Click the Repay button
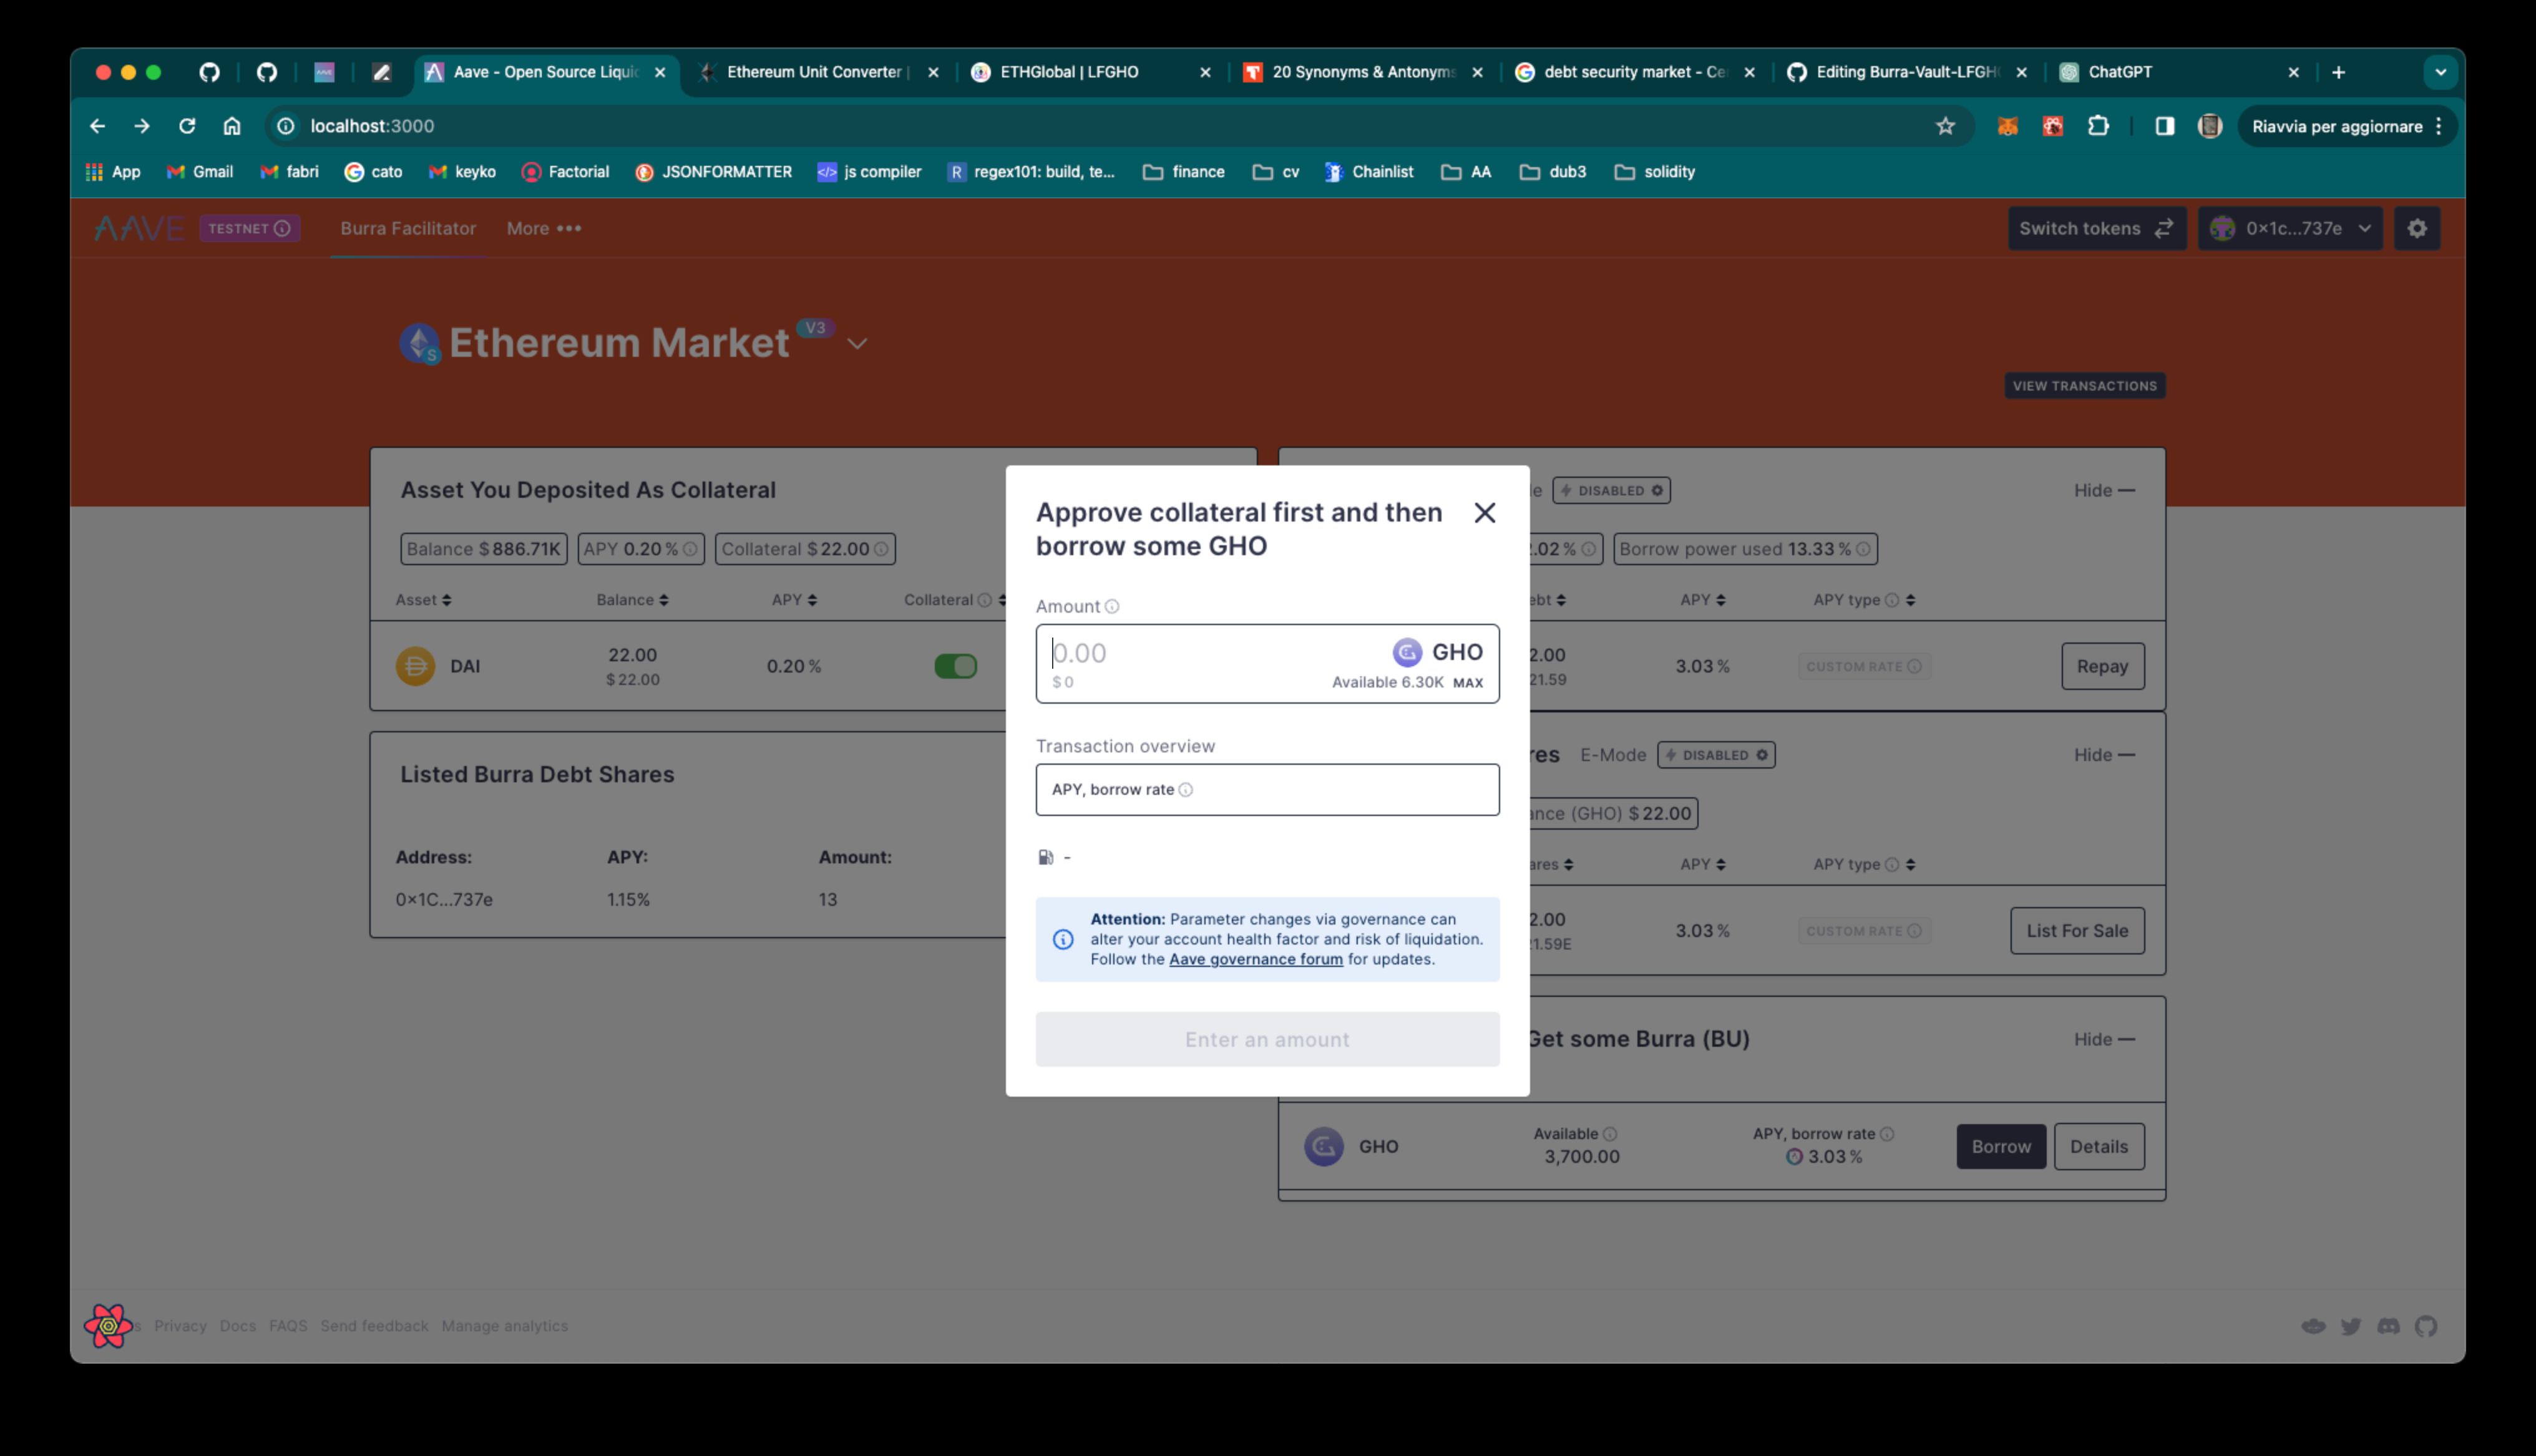The height and width of the screenshot is (1456, 2536). tap(2102, 667)
